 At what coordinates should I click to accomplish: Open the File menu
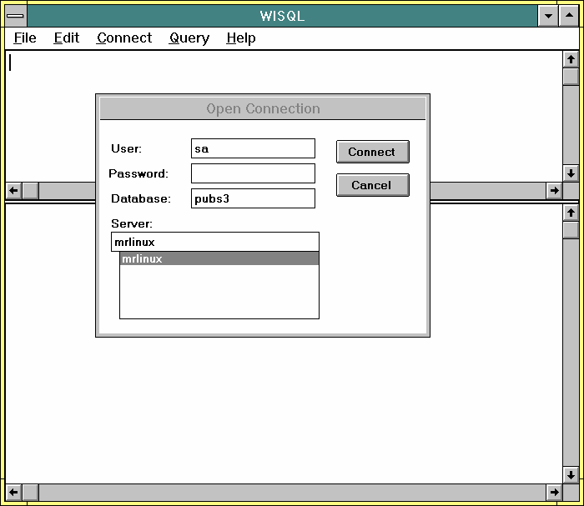pos(25,38)
